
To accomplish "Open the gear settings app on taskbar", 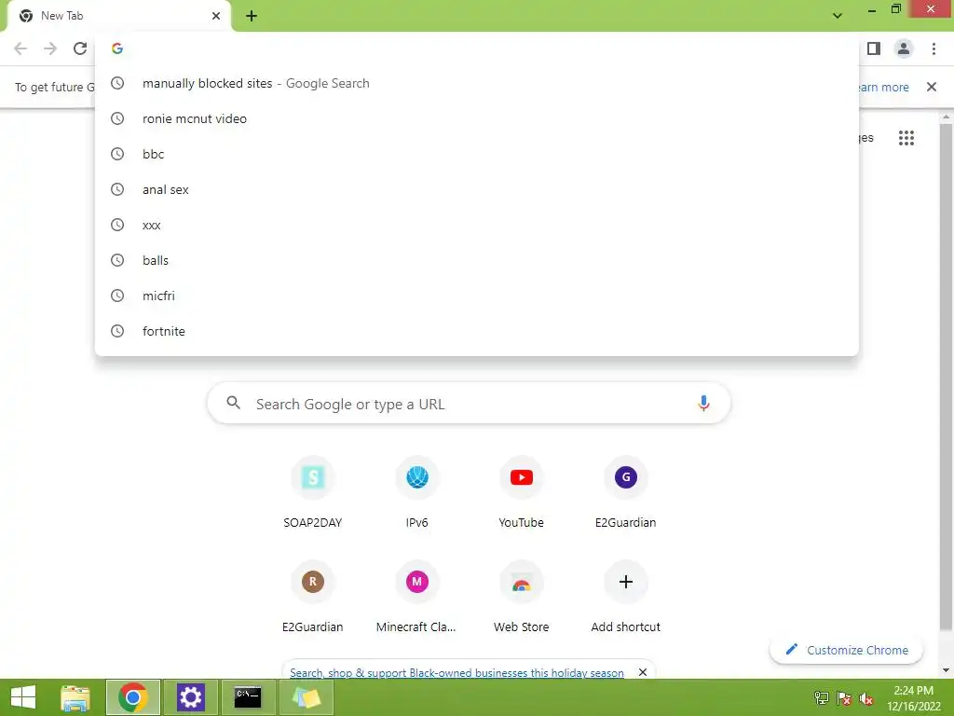I will point(190,697).
